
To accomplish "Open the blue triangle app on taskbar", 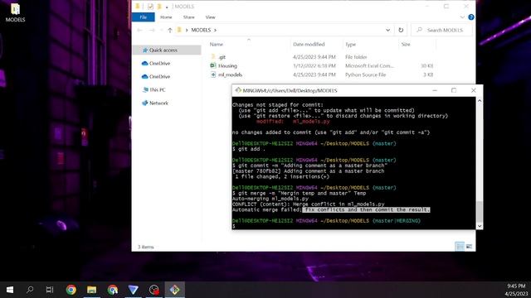I will (x=133, y=290).
